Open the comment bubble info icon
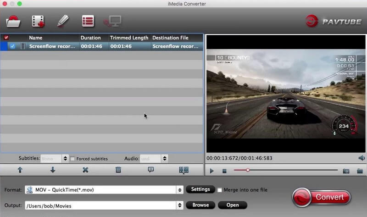The width and height of the screenshot is (367, 217). pyautogui.click(x=151, y=170)
